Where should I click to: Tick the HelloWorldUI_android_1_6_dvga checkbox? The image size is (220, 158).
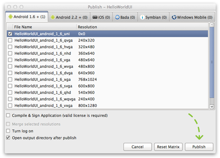[10, 73]
